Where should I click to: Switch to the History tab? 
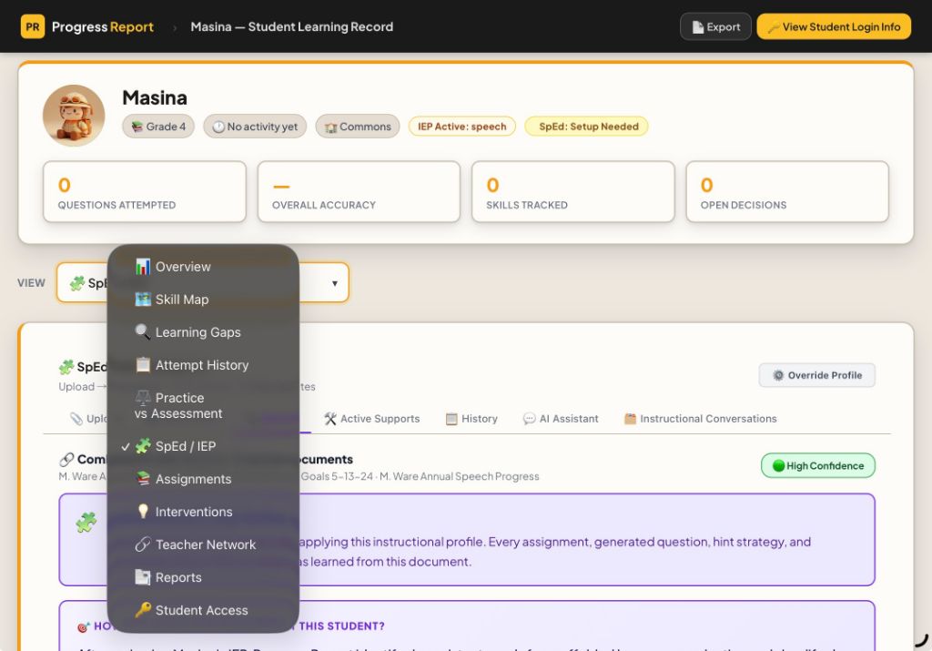point(471,419)
